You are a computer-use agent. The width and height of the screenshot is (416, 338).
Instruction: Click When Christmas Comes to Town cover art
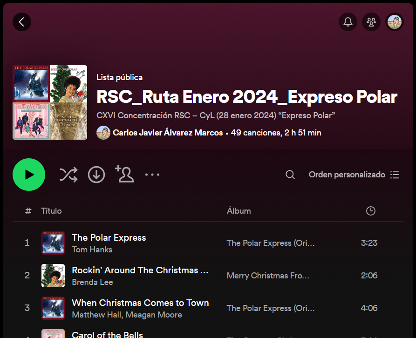click(x=53, y=308)
